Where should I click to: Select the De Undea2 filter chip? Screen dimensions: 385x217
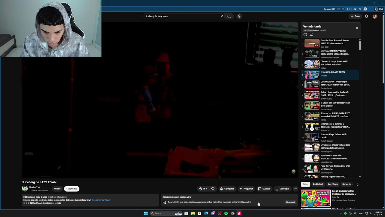pos(318,184)
